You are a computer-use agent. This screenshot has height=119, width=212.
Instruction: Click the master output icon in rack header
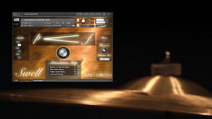(104, 14)
